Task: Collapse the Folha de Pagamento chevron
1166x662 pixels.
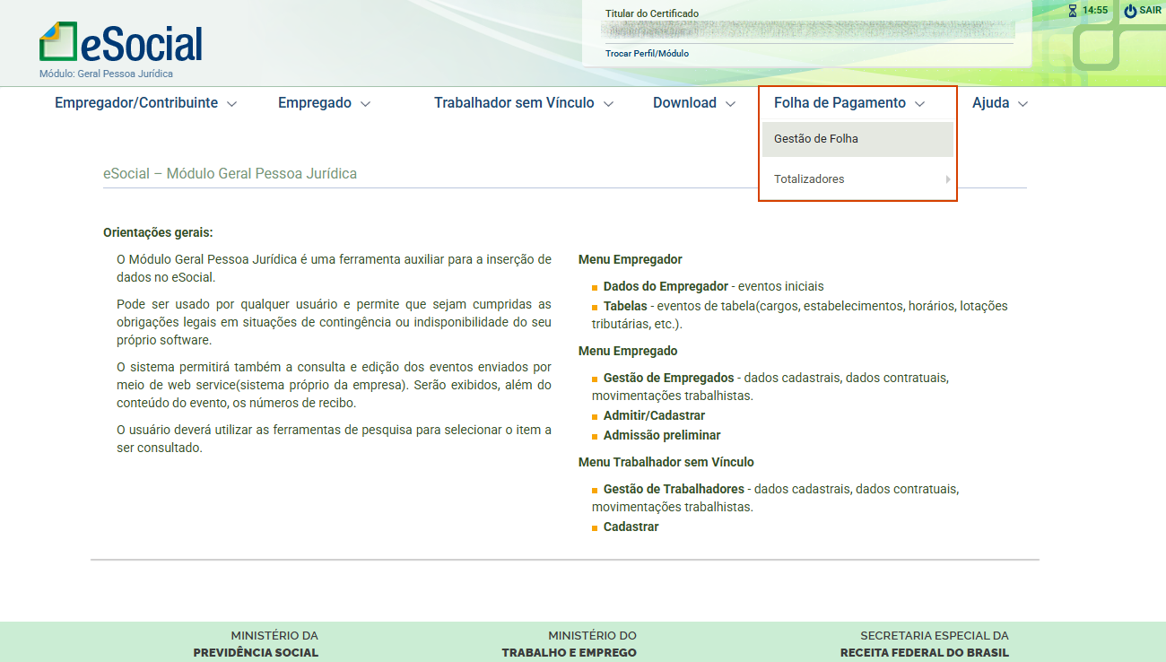Action: click(919, 104)
